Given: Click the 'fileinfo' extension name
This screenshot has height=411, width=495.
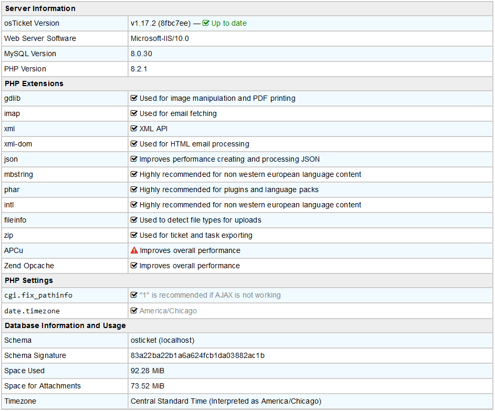Looking at the screenshot, I should (x=15, y=220).
